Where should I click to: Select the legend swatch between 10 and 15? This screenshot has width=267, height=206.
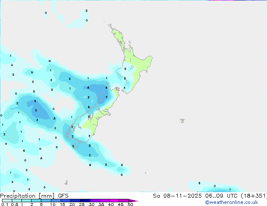[x=56, y=201]
